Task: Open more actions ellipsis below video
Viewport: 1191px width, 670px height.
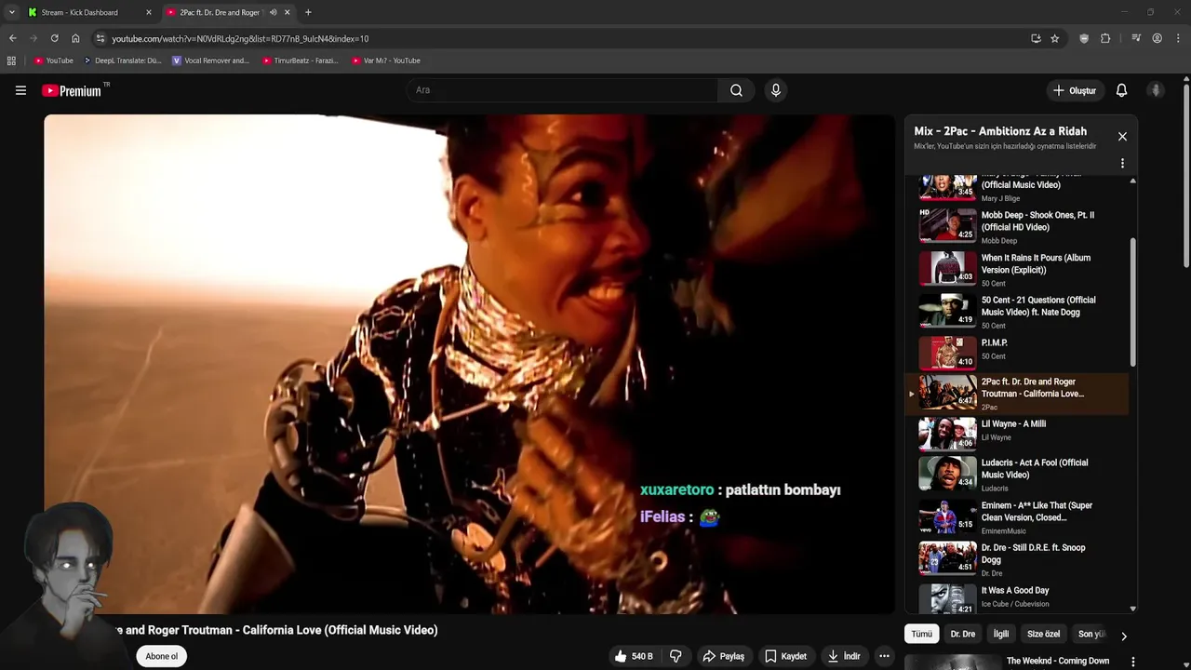Action: click(x=884, y=656)
